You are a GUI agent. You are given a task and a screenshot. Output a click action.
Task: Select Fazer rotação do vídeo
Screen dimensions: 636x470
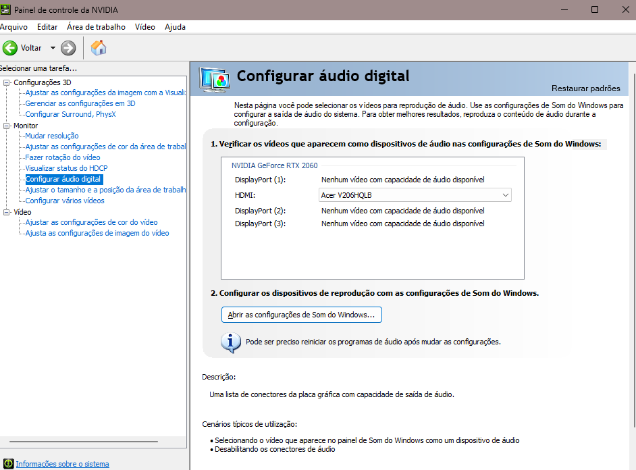pos(63,157)
